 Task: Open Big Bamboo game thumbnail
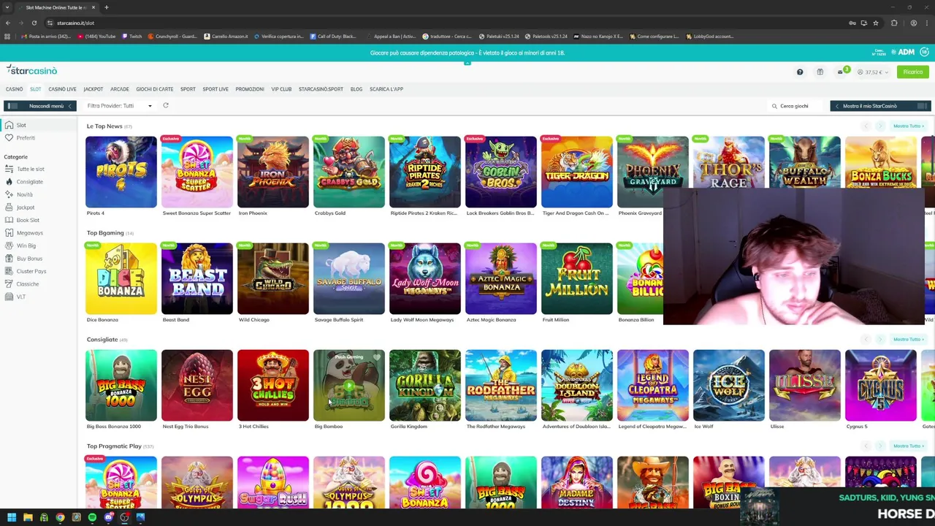(x=348, y=385)
